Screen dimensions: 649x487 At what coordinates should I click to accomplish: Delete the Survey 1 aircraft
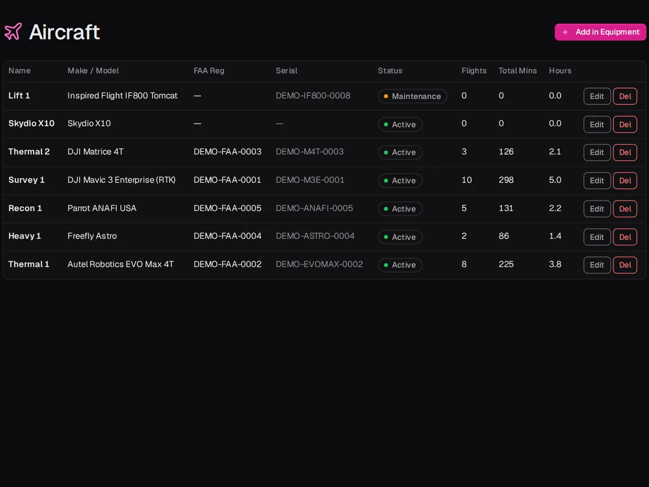coord(625,181)
